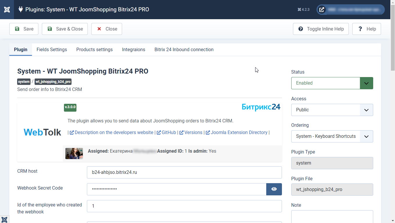This screenshot has width=395, height=223.
Task: Click Toggle Inline Help
Action: click(x=321, y=29)
